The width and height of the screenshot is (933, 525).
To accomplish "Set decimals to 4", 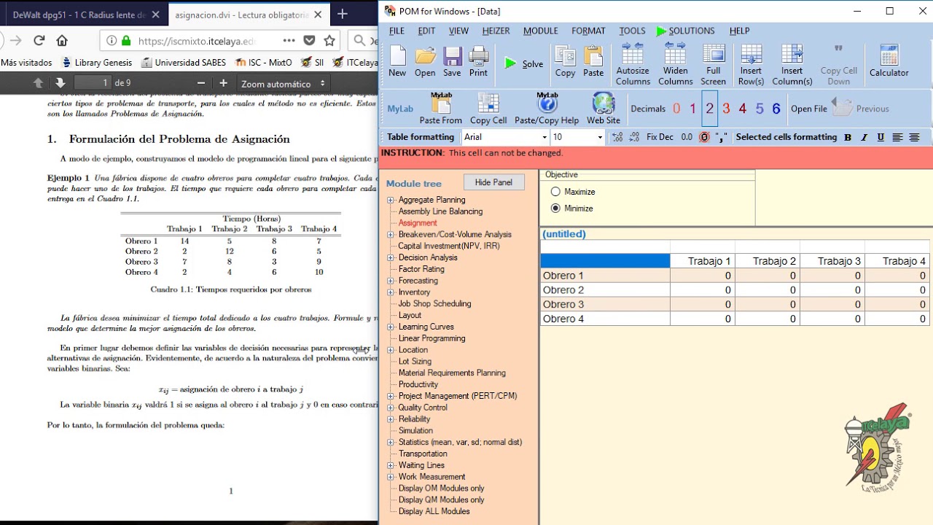I will (x=743, y=109).
